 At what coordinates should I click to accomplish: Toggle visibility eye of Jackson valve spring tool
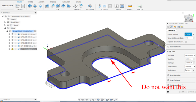(6, 16)
